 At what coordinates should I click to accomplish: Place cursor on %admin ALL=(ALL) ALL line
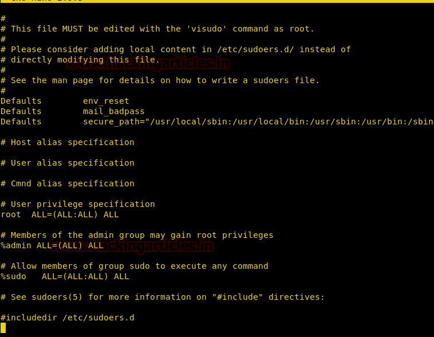pyautogui.click(x=52, y=245)
